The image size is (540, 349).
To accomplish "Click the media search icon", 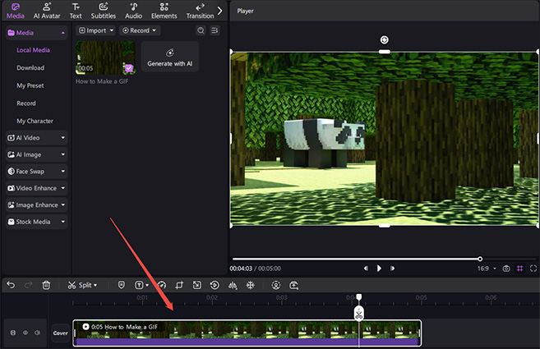I will (x=201, y=30).
